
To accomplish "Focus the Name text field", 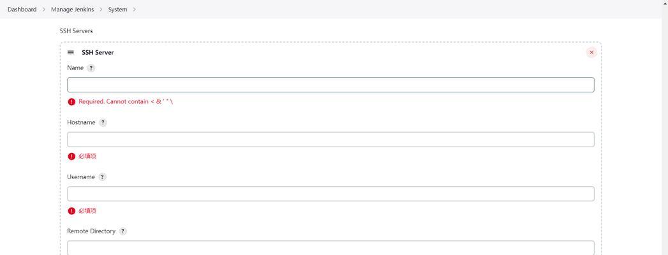I will pyautogui.click(x=330, y=85).
